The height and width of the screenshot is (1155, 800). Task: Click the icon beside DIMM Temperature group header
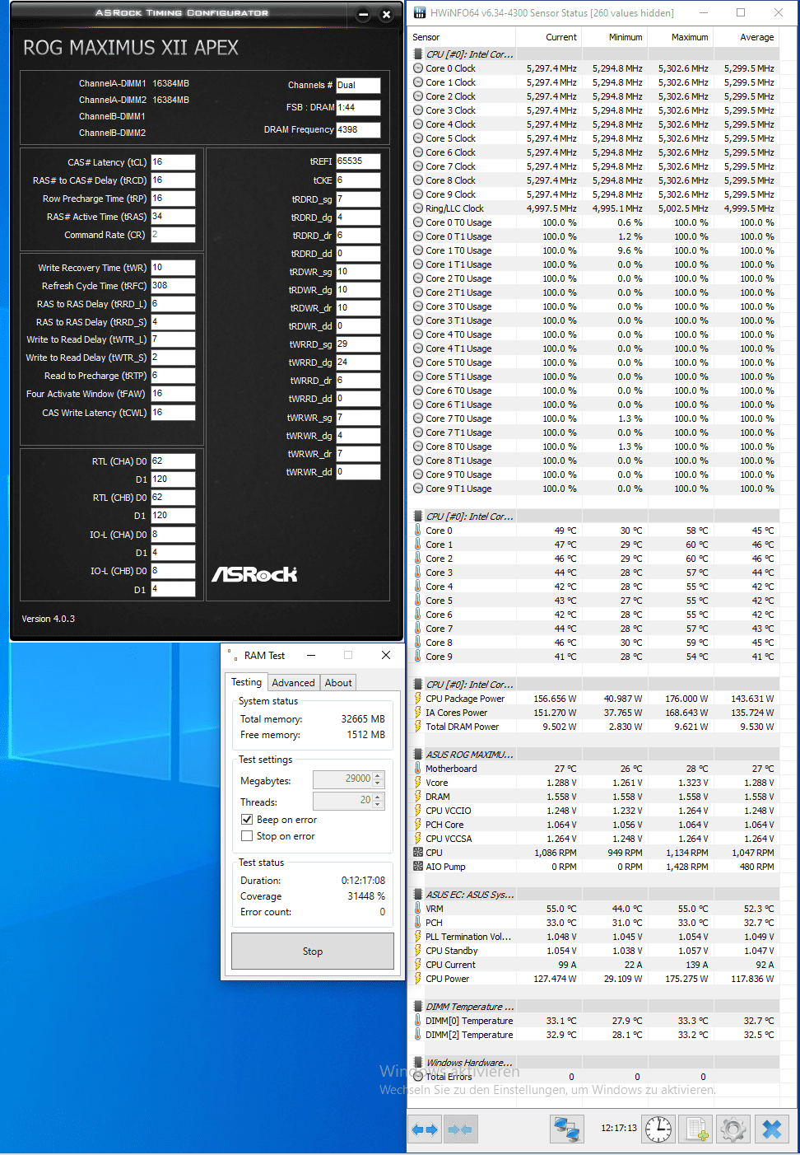point(418,1007)
